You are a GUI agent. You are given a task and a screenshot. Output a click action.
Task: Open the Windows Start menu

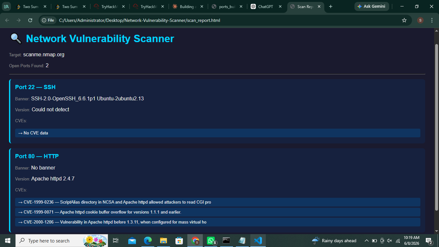click(x=7, y=241)
